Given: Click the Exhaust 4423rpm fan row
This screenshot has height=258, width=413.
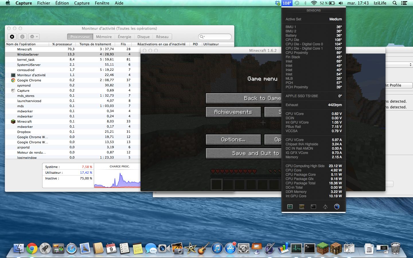Looking at the screenshot, I should pyautogui.click(x=313, y=105).
